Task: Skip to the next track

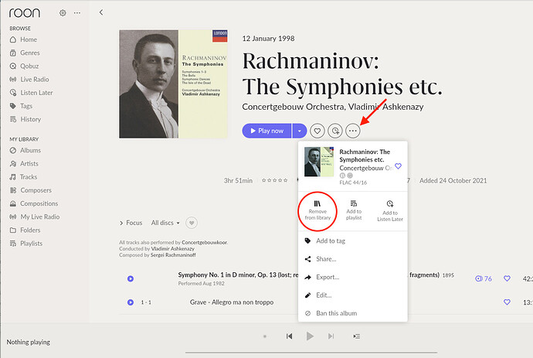Action: 331,336
